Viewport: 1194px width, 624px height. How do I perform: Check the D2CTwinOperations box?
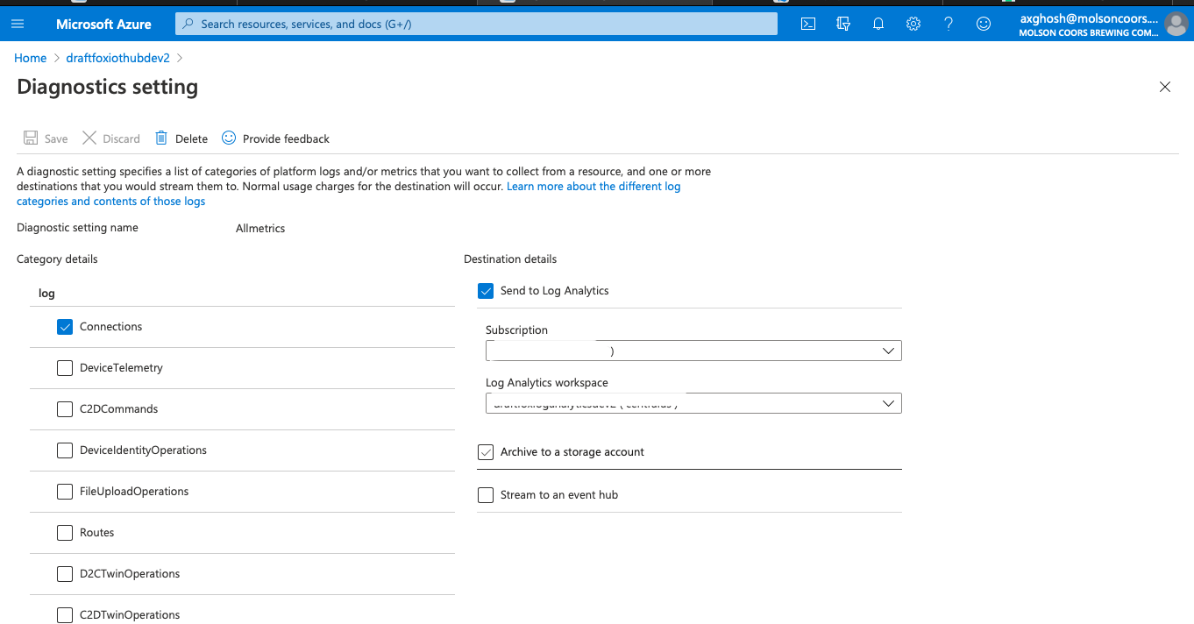pyautogui.click(x=65, y=574)
